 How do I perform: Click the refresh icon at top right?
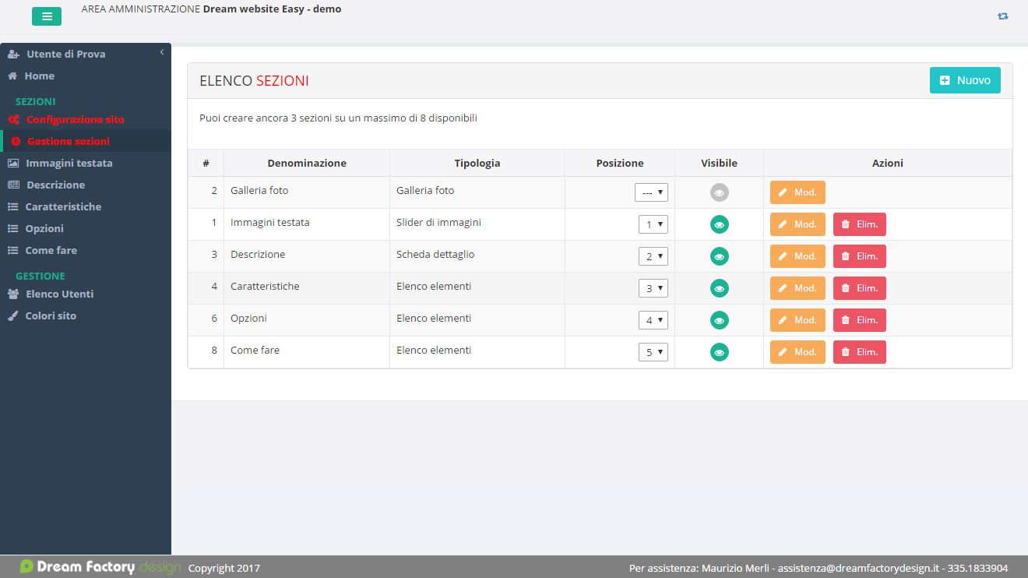point(1003,16)
